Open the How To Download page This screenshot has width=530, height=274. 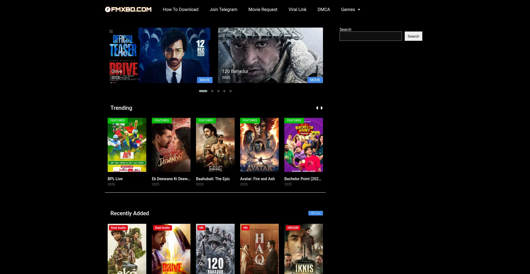(x=181, y=9)
